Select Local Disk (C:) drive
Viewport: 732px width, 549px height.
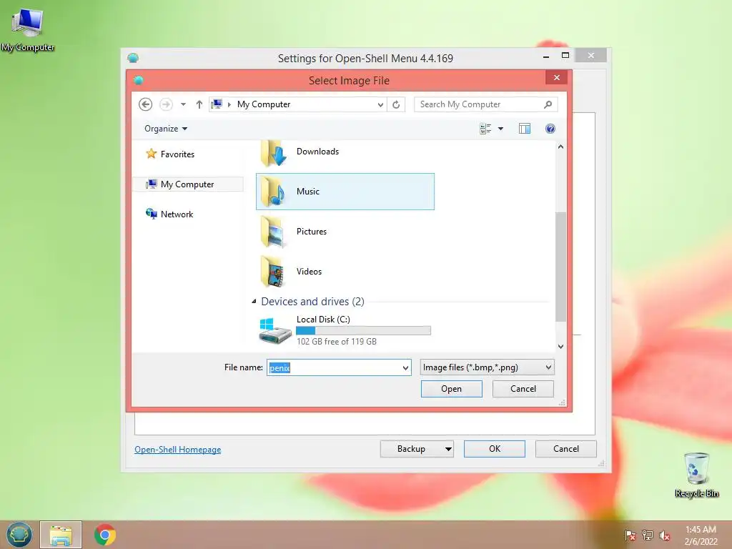point(345,330)
